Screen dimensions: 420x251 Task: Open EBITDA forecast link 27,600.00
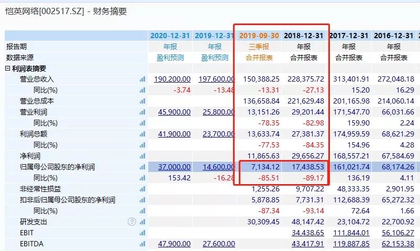[219, 244]
